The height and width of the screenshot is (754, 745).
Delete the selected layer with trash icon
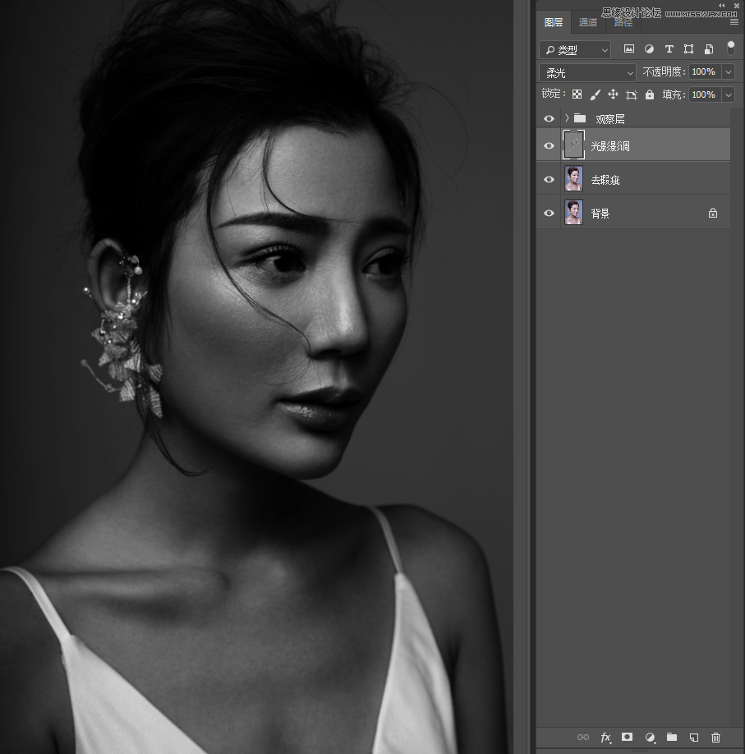715,738
